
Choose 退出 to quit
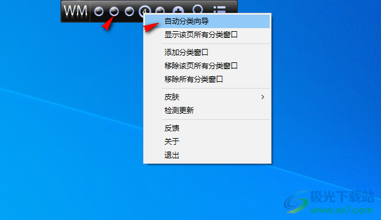point(207,155)
